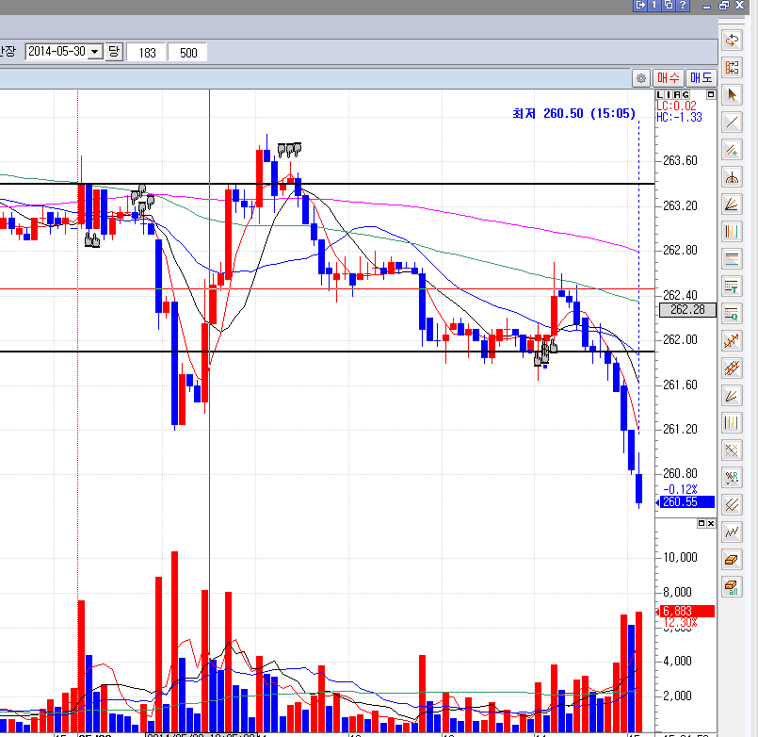Image resolution: width=758 pixels, height=737 pixels.
Task: Close the volume pane with X button
Action: pyautogui.click(x=711, y=524)
